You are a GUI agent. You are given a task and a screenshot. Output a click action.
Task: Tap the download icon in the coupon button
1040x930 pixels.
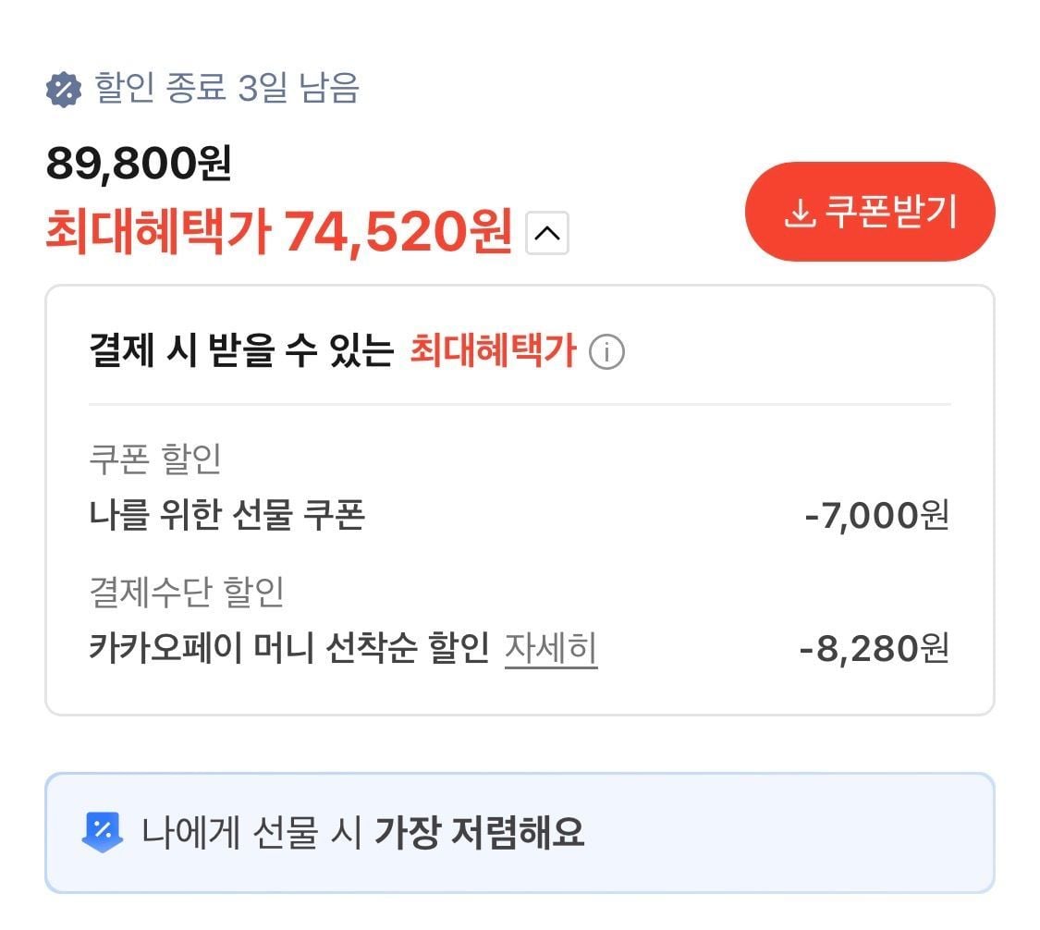click(x=798, y=214)
